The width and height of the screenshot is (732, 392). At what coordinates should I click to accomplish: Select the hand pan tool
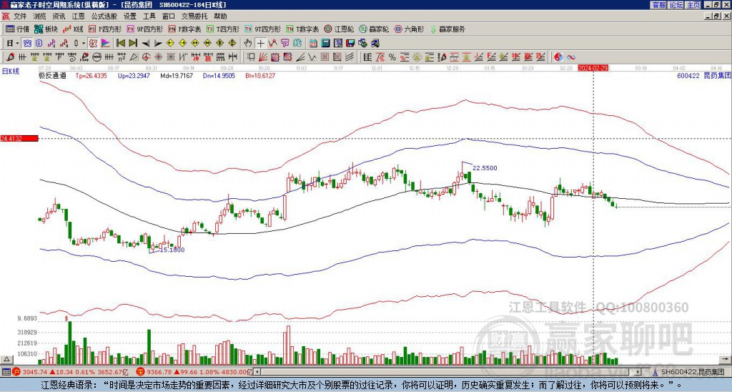pos(248,43)
